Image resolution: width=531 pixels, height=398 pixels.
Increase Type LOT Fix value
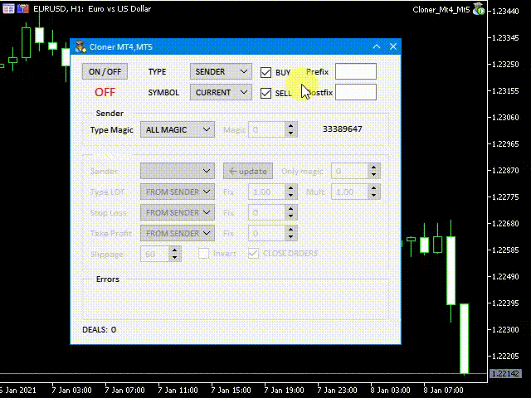291,188
